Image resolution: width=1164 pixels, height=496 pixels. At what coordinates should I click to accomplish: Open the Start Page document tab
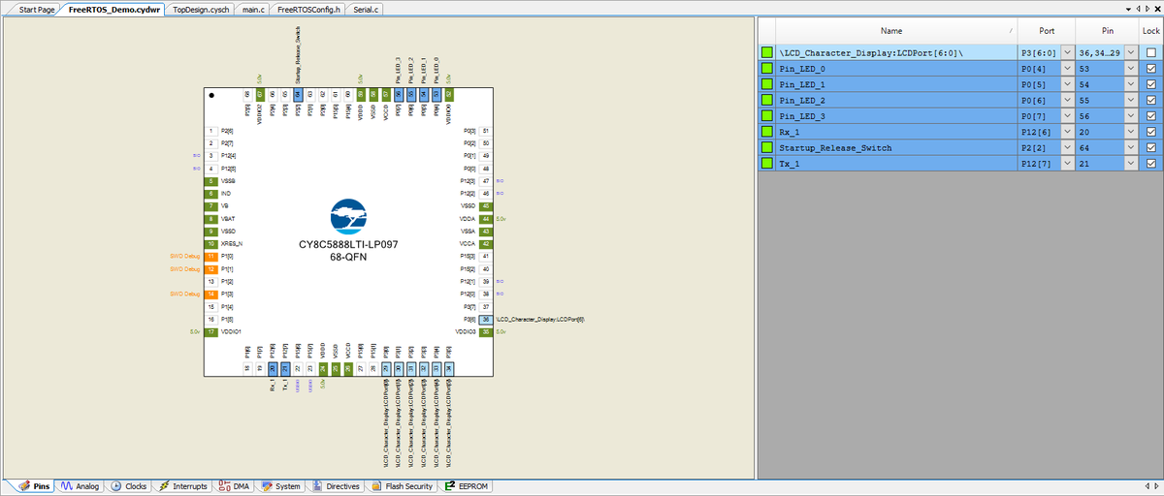click(37, 8)
